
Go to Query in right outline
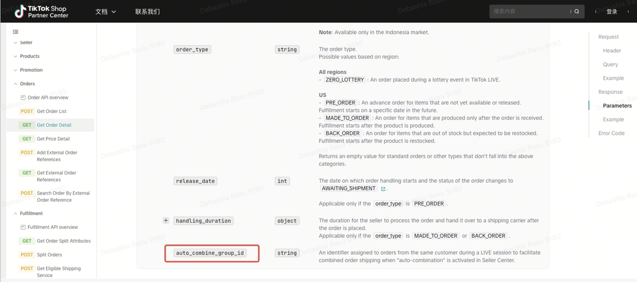610,64
